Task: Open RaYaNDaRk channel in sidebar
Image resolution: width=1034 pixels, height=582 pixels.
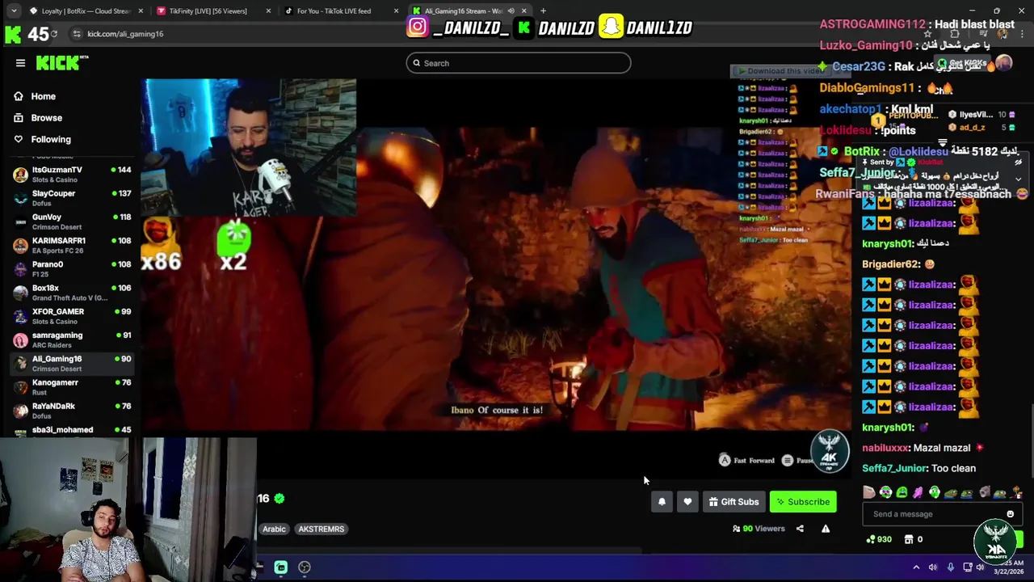Action: pyautogui.click(x=71, y=411)
